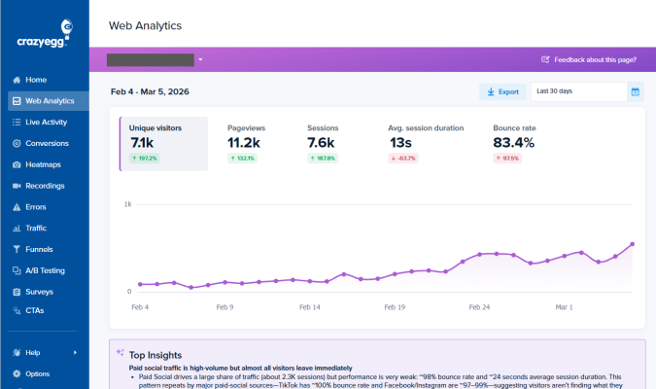Select the Unique visitors metric card

point(163,144)
